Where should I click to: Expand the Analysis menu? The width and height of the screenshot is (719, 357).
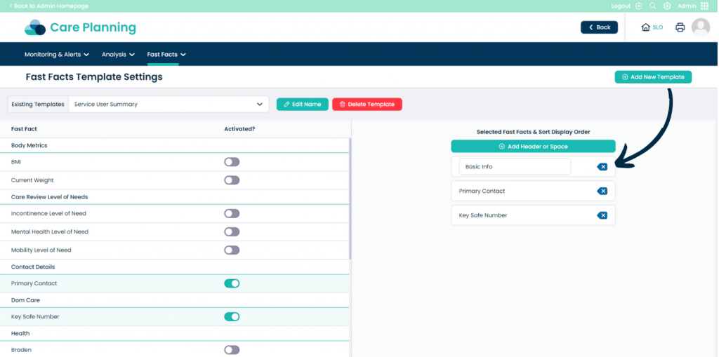(118, 55)
